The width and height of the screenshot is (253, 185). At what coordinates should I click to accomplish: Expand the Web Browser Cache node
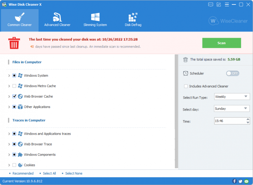click(9, 97)
